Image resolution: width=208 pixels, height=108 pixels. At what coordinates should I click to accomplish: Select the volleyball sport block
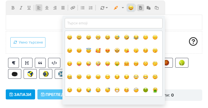pyautogui.click(x=30, y=74)
